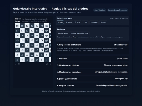Viewport: 142px width, 106px height.
Task: Pick the Alfil piece option
Action: click(85, 22)
